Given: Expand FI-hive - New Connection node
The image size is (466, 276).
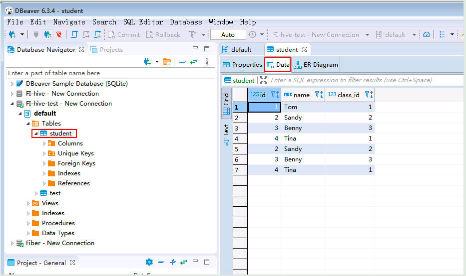Looking at the screenshot, I should coord(12,94).
